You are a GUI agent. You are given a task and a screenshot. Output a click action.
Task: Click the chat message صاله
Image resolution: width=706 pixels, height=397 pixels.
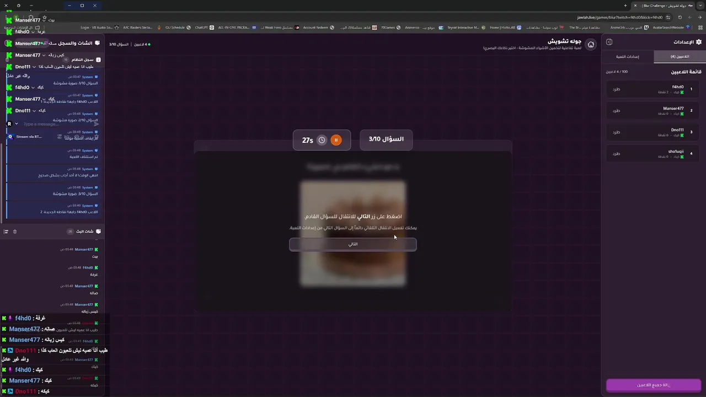(94, 293)
